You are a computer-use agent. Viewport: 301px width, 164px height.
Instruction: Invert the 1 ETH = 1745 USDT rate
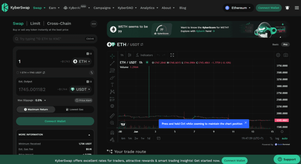44,73
